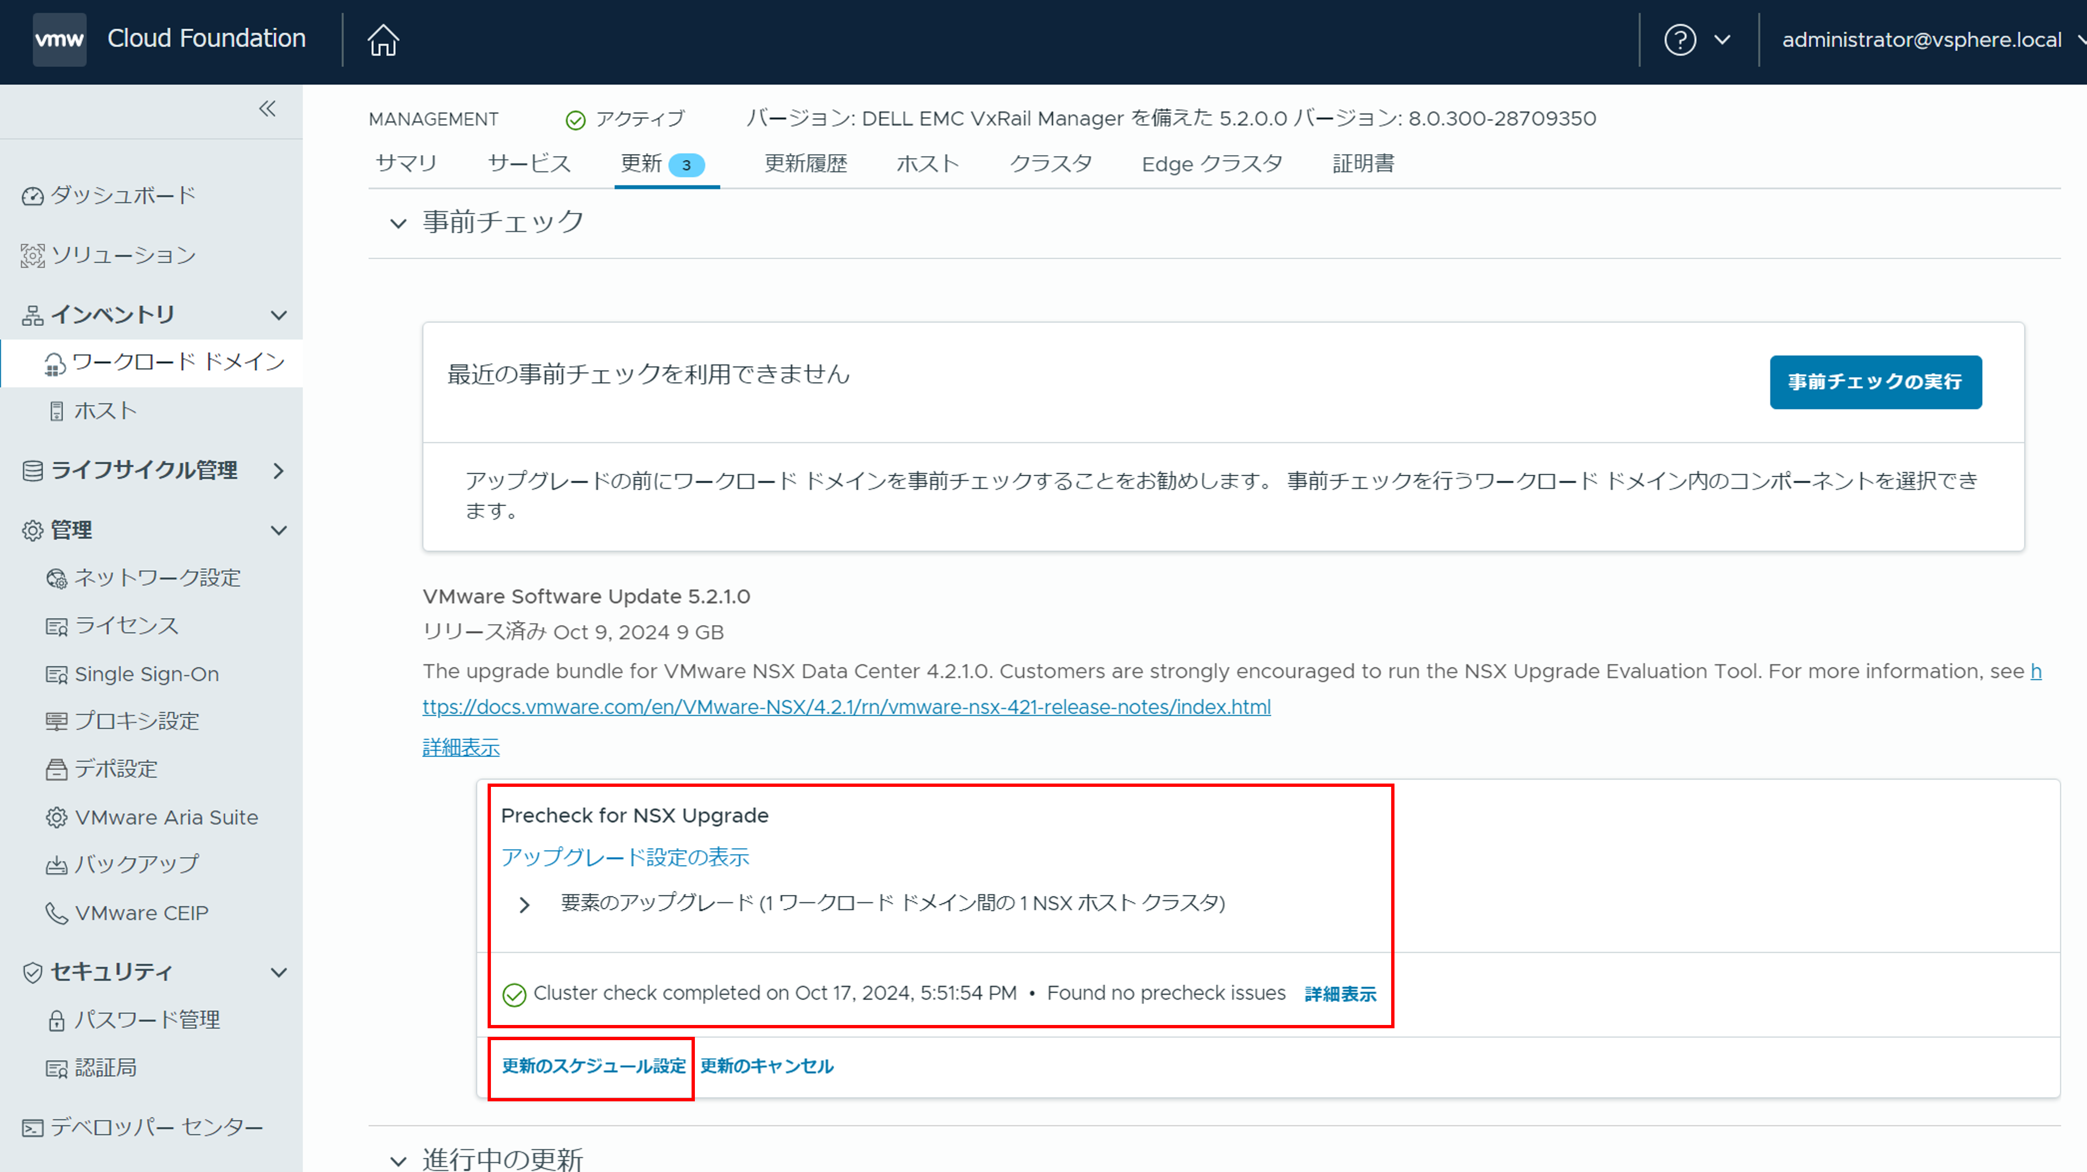Open the help menu dropdown arrow

1722,40
